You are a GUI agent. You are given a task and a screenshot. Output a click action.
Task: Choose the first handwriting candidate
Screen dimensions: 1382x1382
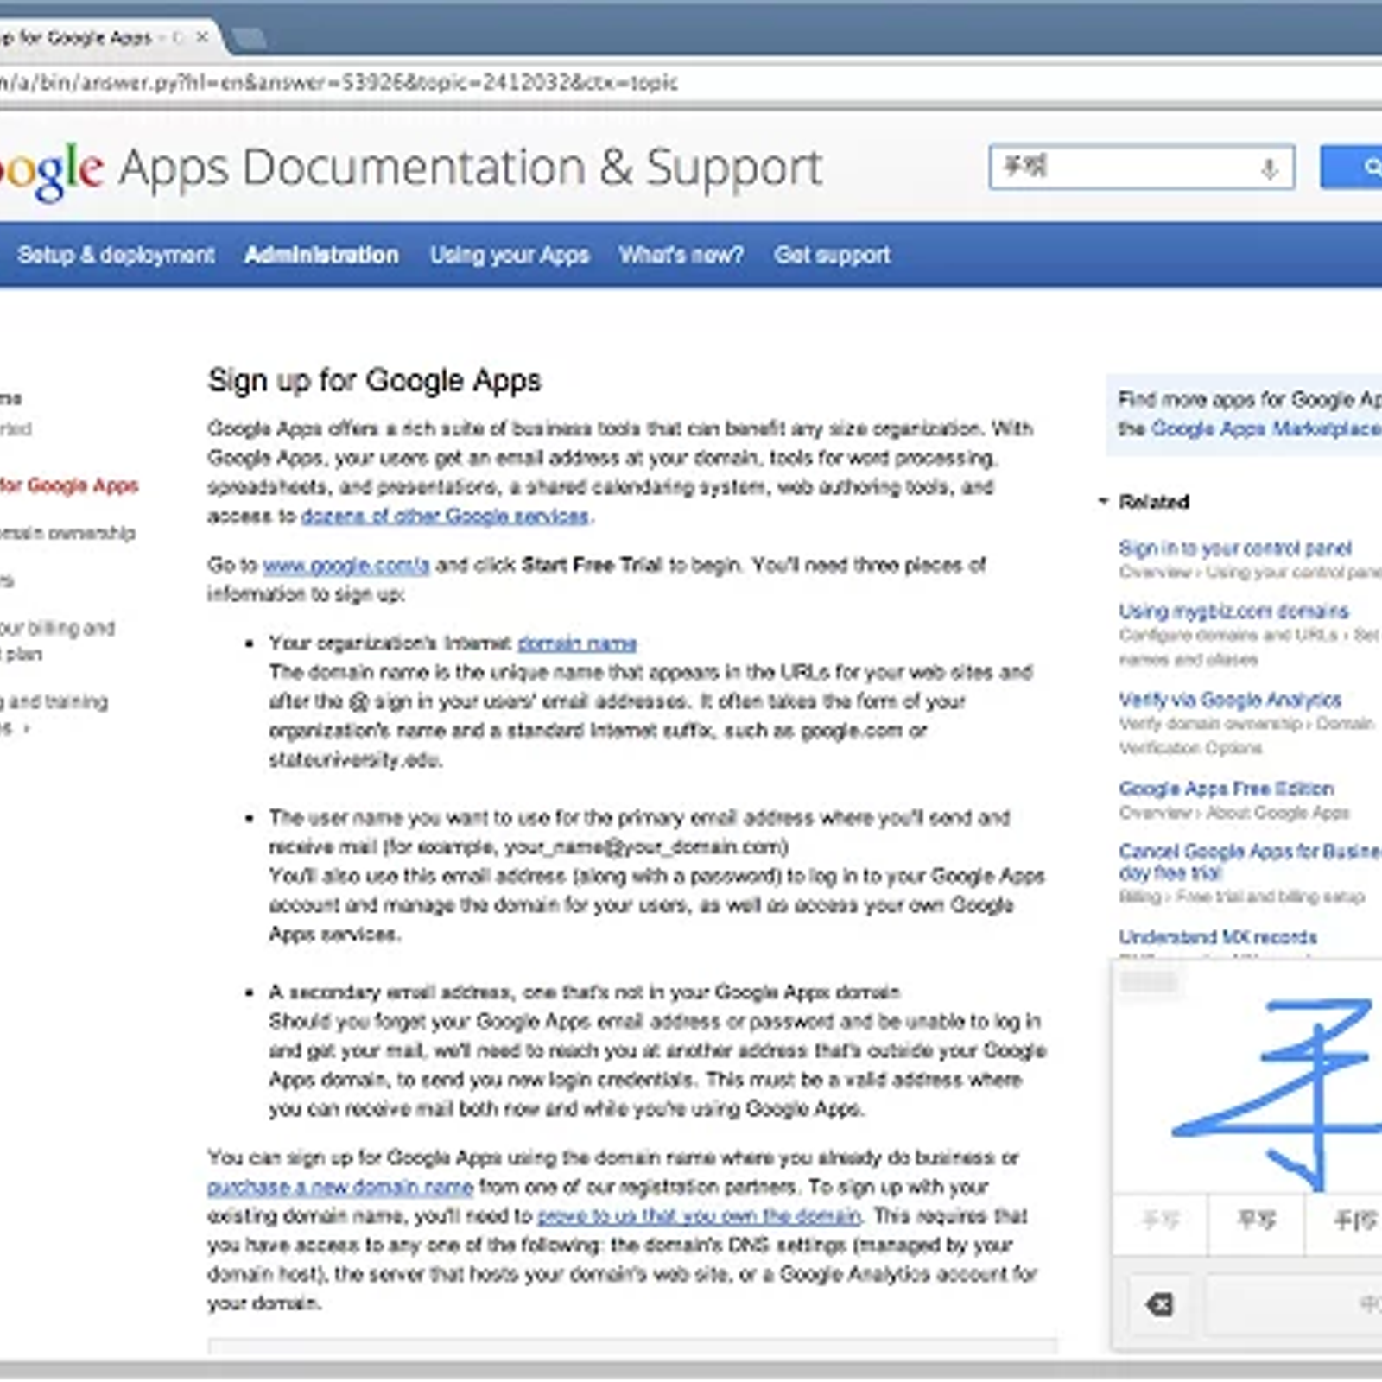pos(1160,1221)
